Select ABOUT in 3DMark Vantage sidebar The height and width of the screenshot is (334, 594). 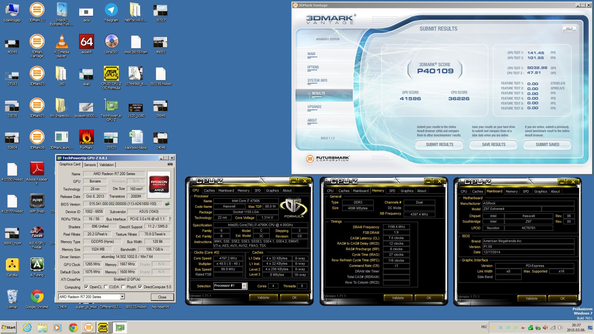pyautogui.click(x=312, y=120)
